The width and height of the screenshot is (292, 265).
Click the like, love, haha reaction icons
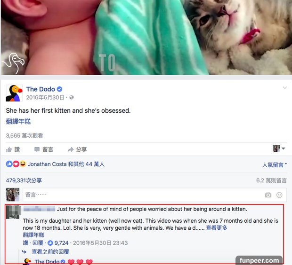(x=16, y=164)
